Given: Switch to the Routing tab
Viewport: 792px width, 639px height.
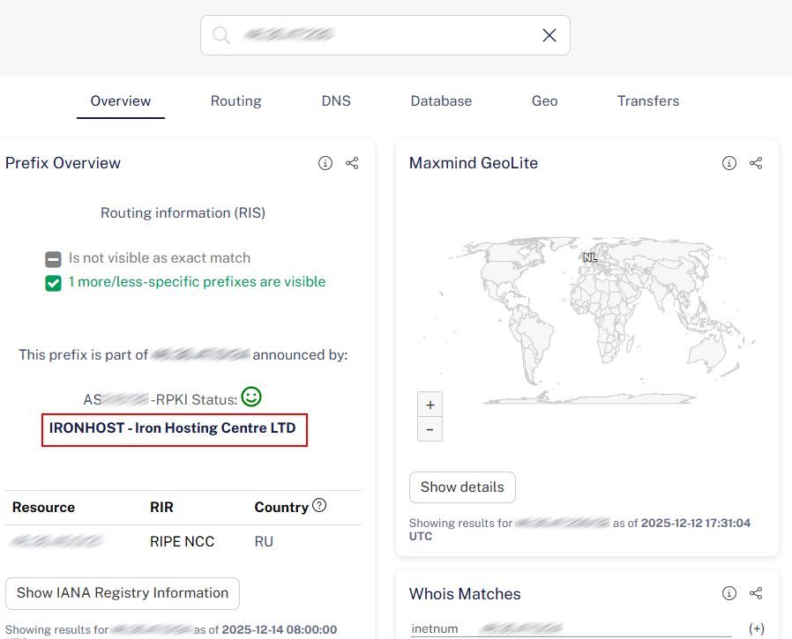Looking at the screenshot, I should (x=235, y=101).
